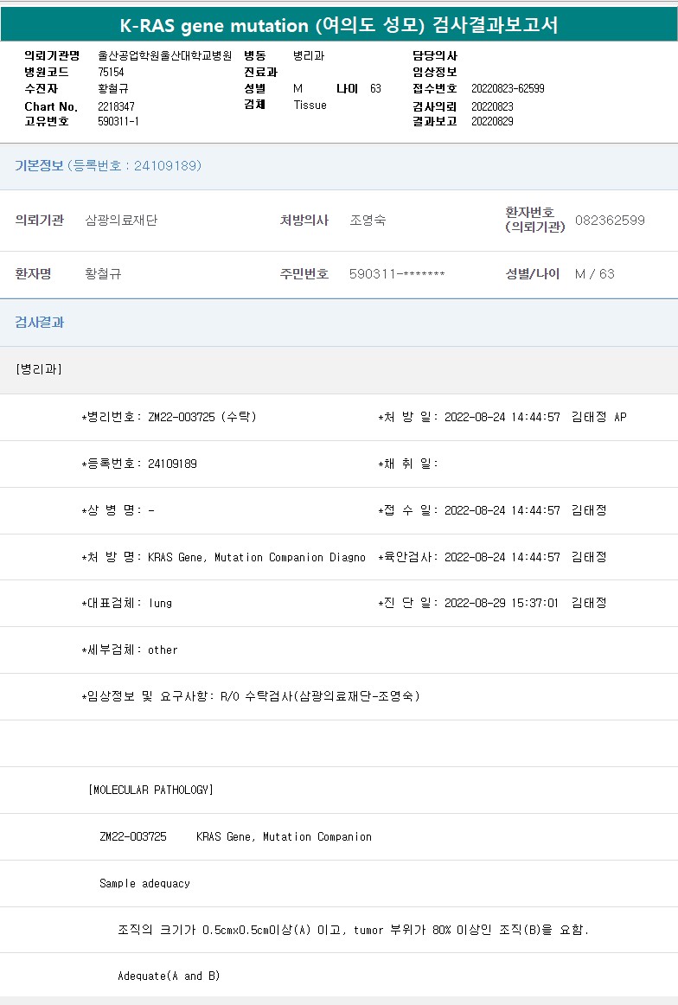Select result report date 20220829

492,121
